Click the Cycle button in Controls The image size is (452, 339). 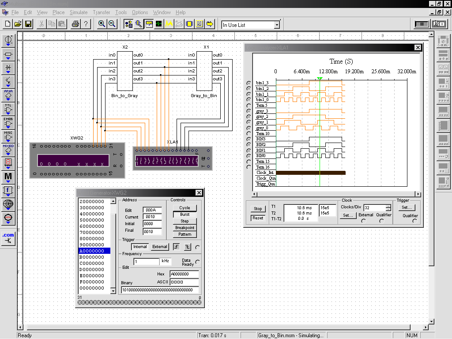pyautogui.click(x=185, y=208)
